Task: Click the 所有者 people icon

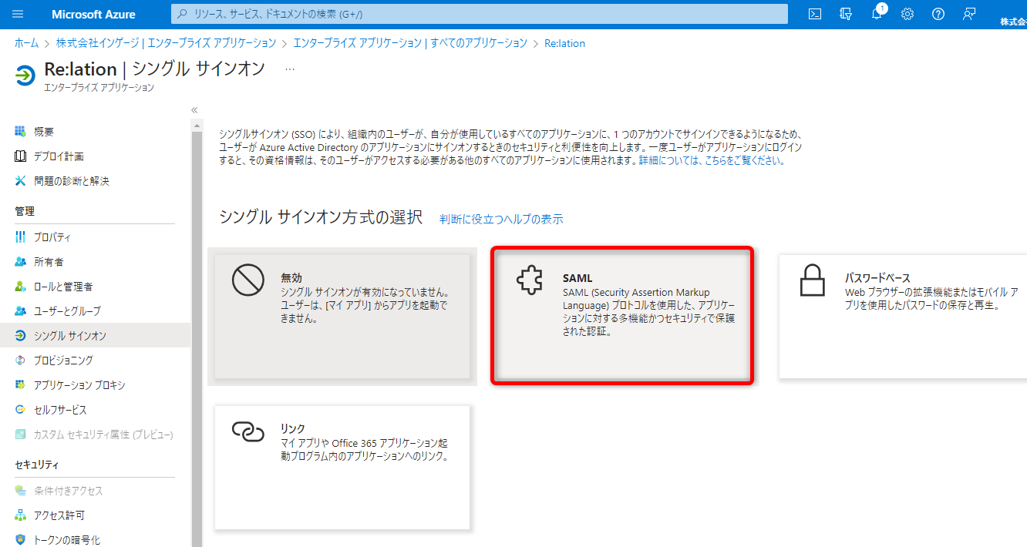Action: click(21, 262)
